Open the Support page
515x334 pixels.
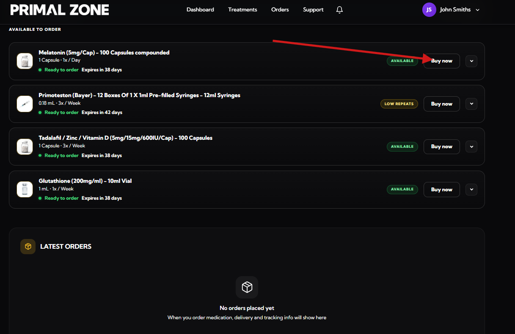(x=313, y=10)
